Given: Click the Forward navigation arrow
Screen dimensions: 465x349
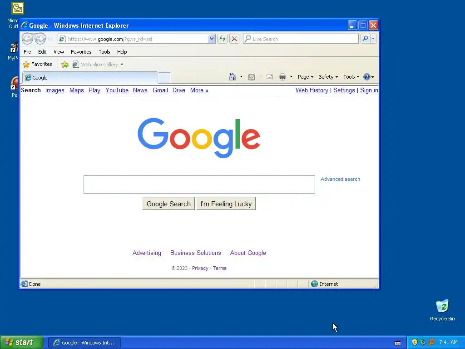Looking at the screenshot, I should (x=40, y=39).
